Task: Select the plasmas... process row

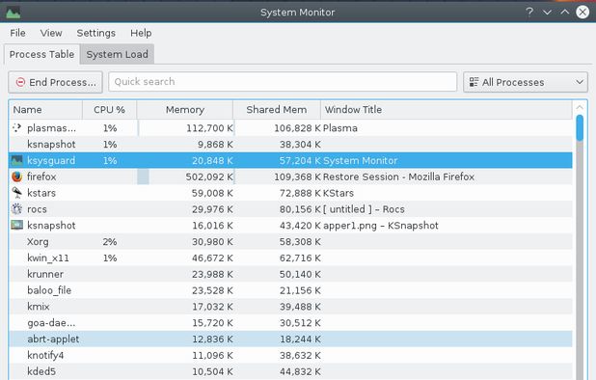Action: 290,128
